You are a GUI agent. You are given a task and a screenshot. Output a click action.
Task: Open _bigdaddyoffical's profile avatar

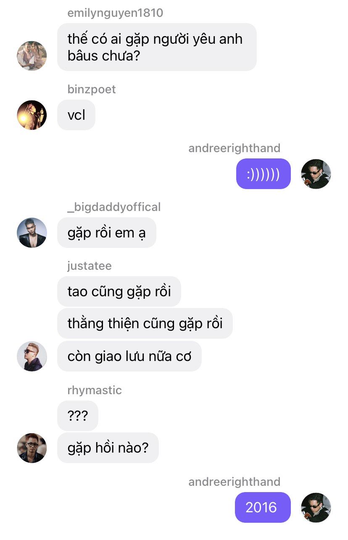(x=32, y=232)
